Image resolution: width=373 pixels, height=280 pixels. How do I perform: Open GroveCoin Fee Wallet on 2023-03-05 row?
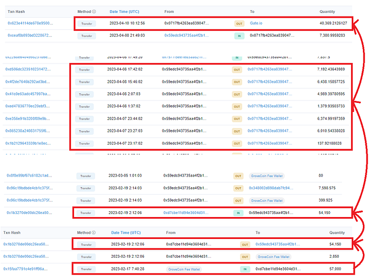pyautogui.click(x=266, y=176)
